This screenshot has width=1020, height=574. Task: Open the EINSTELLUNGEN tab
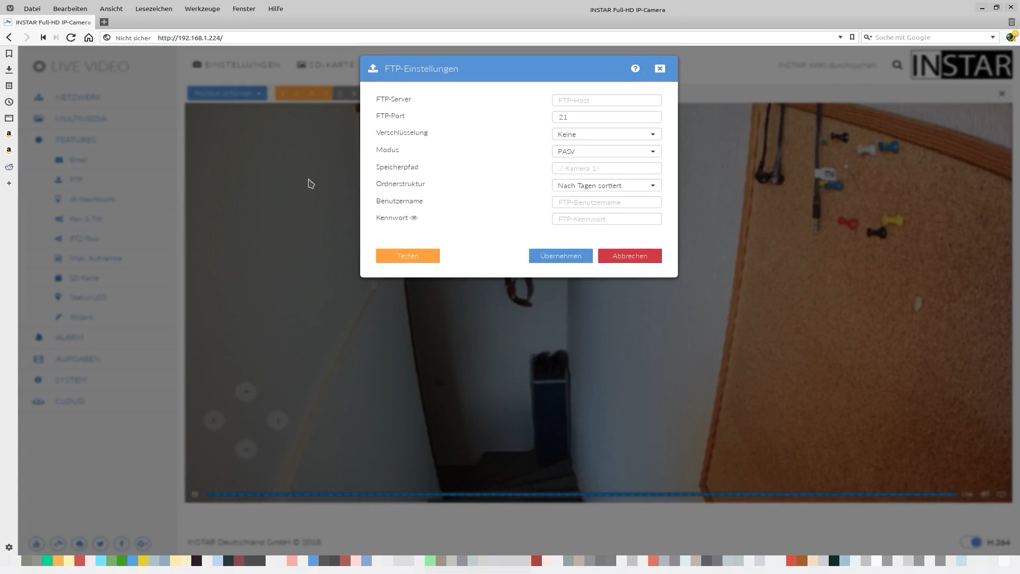click(236, 65)
